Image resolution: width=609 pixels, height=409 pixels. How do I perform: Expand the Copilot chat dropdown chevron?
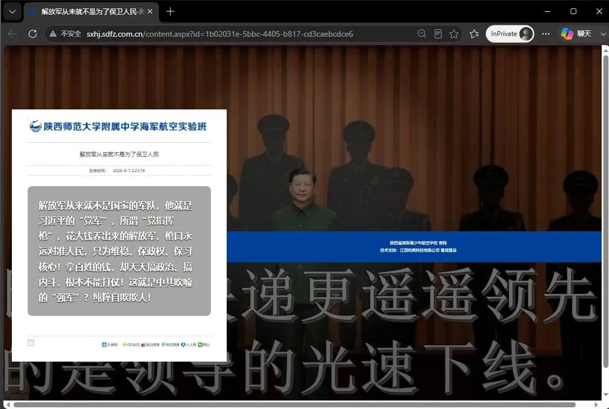(x=603, y=34)
